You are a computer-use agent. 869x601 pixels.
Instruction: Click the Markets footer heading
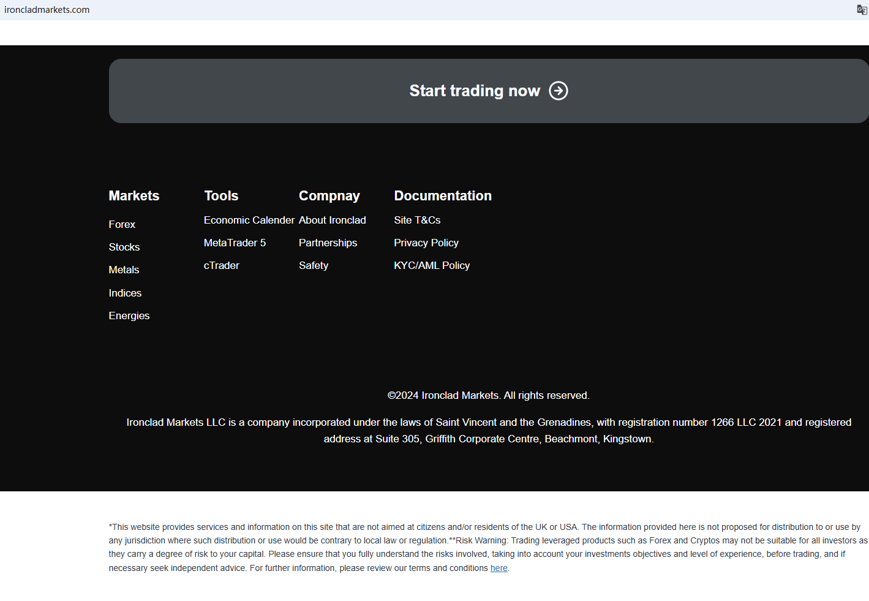click(134, 195)
